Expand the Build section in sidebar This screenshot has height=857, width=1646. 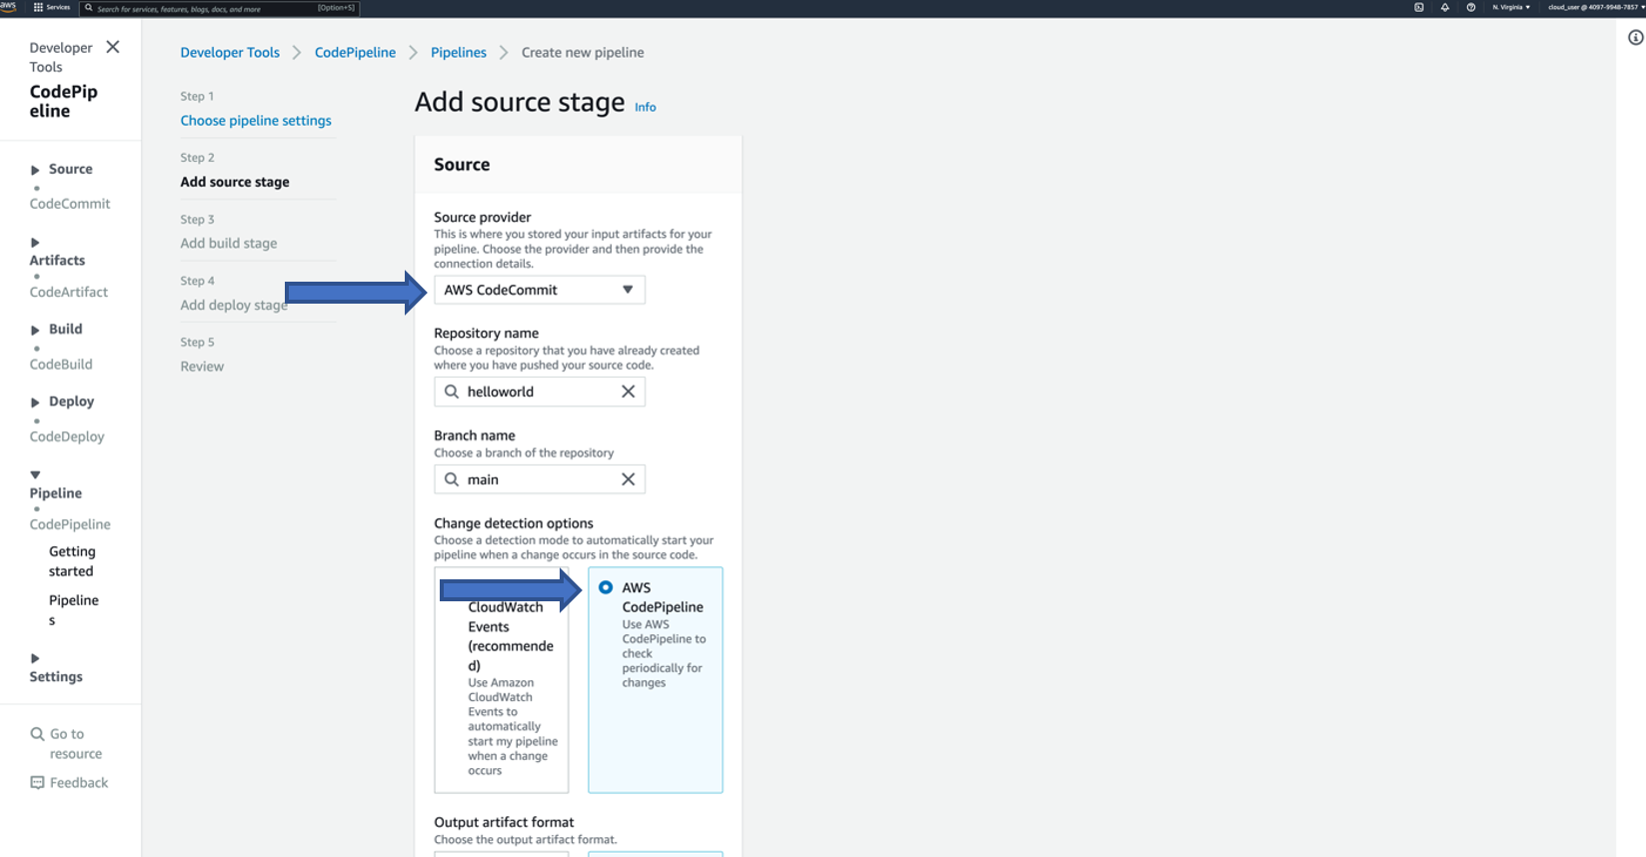[36, 330]
